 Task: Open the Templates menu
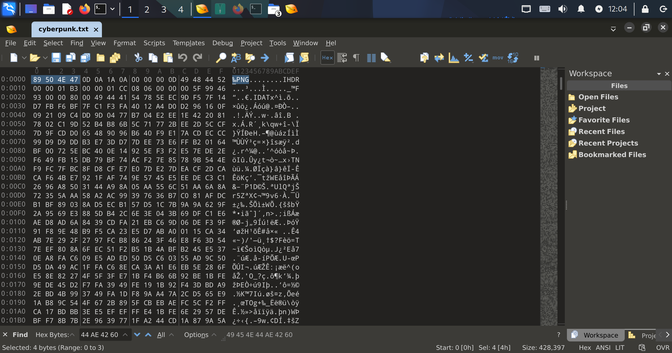coord(188,43)
